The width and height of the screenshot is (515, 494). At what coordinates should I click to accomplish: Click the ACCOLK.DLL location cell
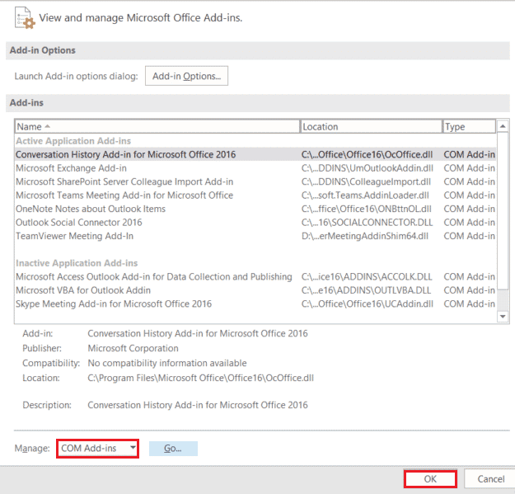point(367,277)
